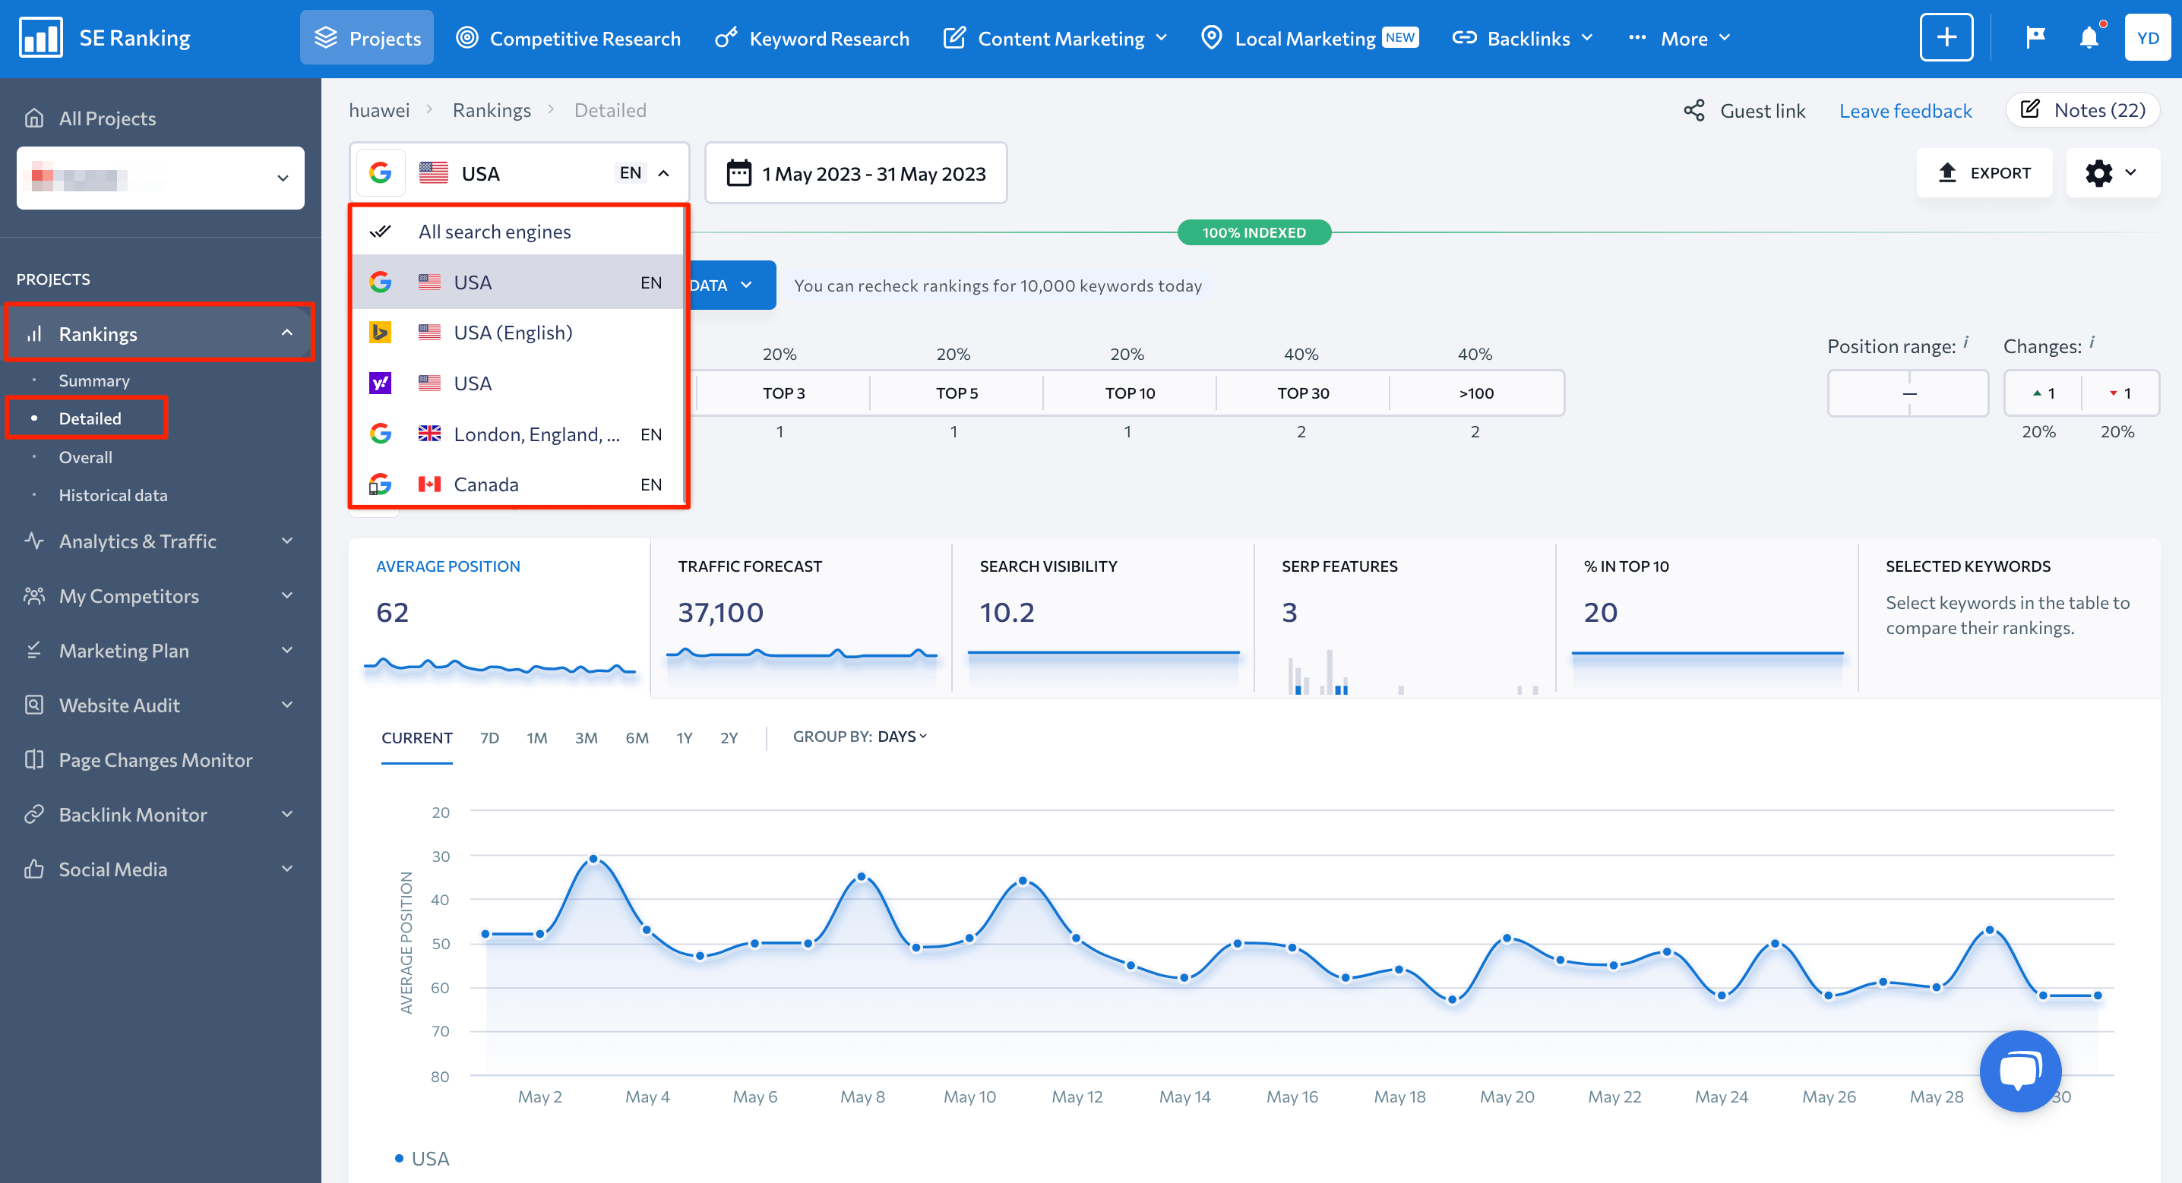Toggle USA legend series below chart

(422, 1158)
